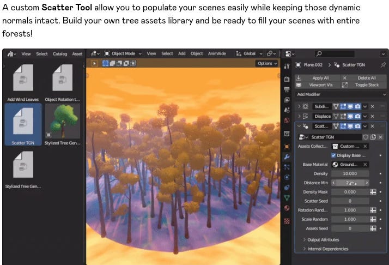Toggle viewport display for Displace modifier

(x=350, y=116)
